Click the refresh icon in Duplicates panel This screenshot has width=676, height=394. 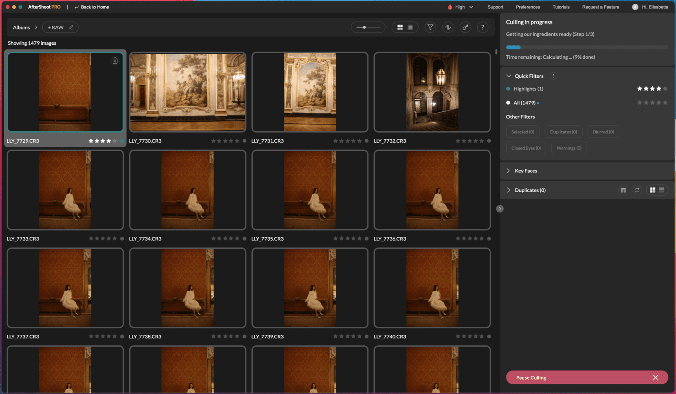[x=638, y=190]
